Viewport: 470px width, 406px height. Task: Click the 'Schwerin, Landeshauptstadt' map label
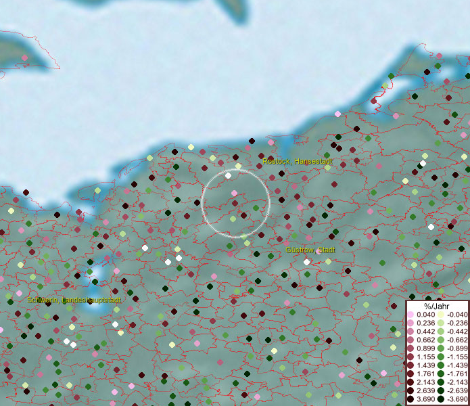click(74, 300)
